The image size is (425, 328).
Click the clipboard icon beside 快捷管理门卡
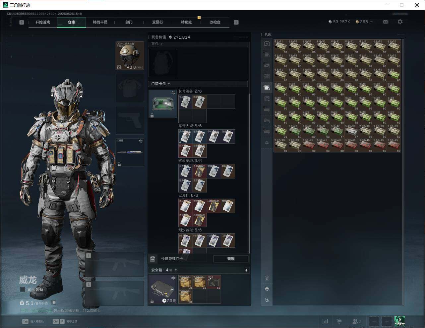tap(153, 259)
